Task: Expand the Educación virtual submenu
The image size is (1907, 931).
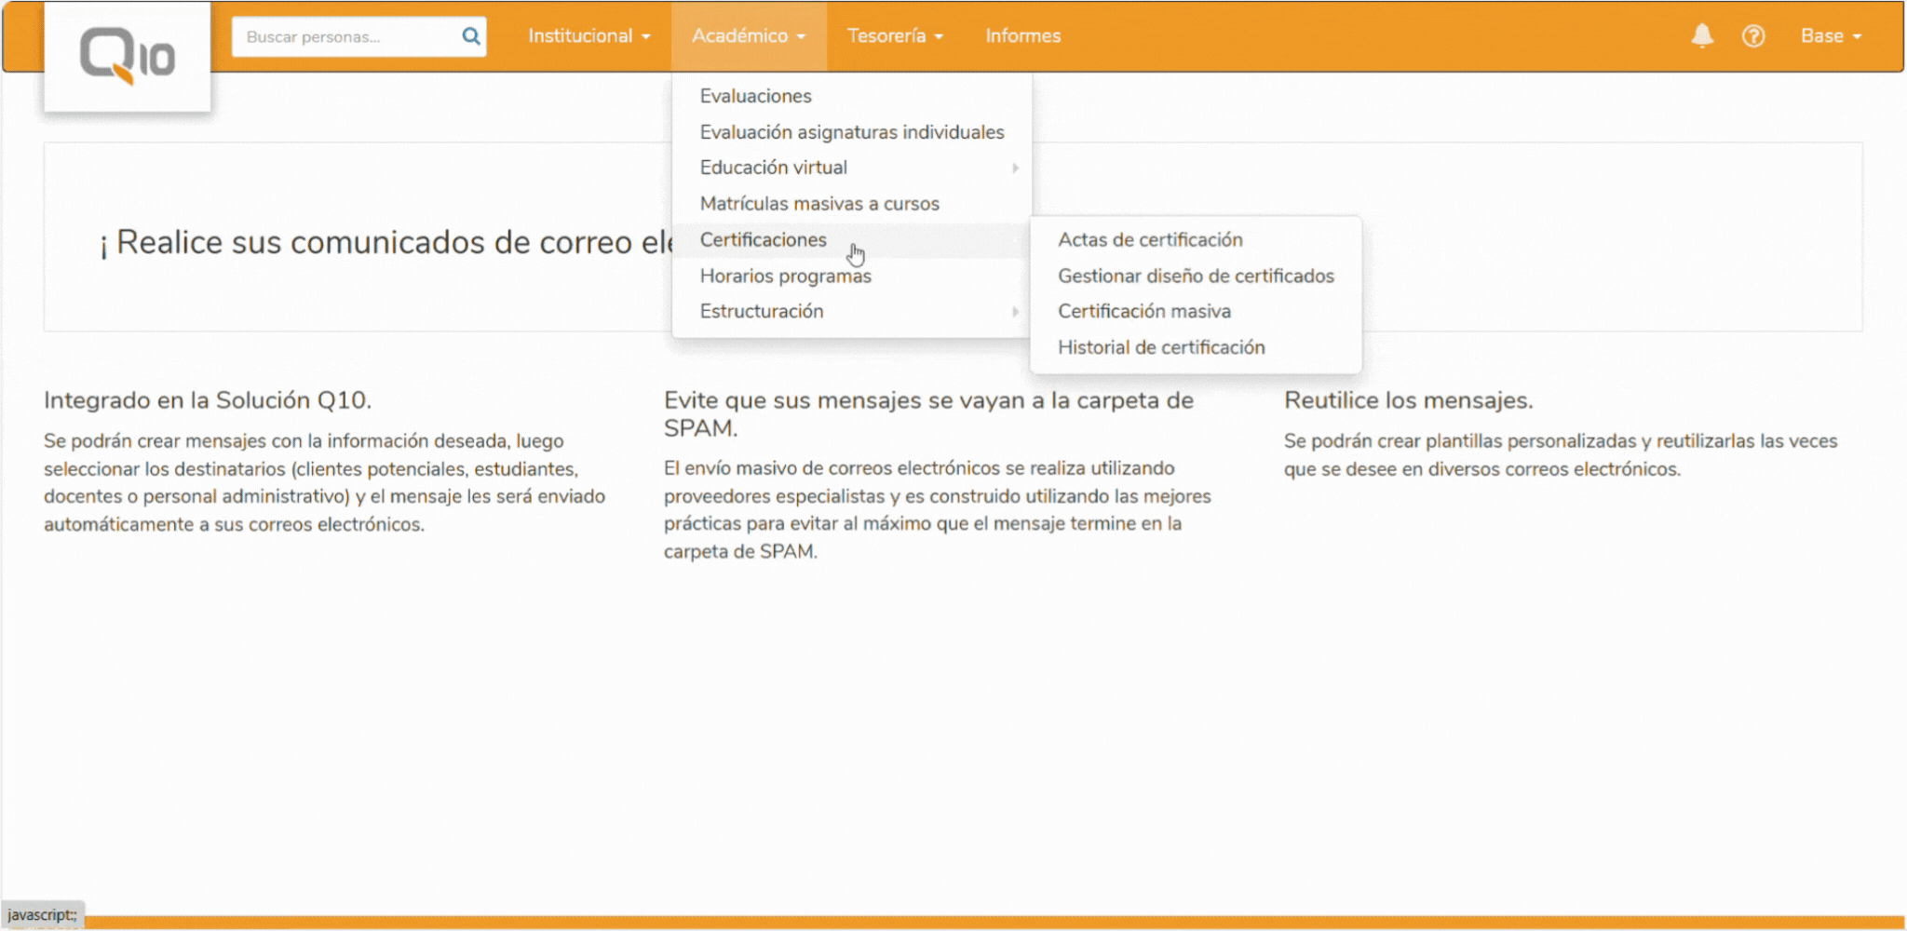Action: tap(774, 167)
